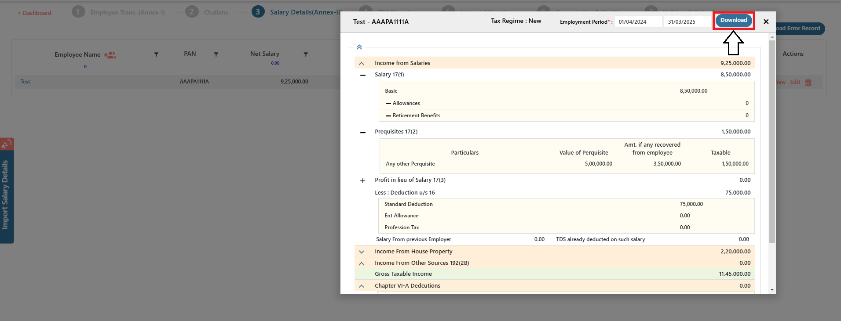The height and width of the screenshot is (321, 841).
Task: Expand Income From House Property section
Action: pos(362,252)
